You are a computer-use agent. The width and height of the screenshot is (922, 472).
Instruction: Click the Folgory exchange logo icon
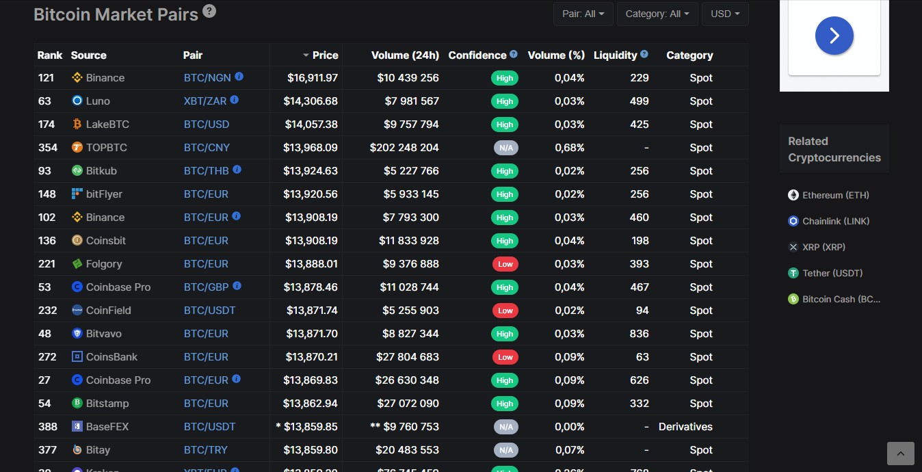(x=77, y=263)
